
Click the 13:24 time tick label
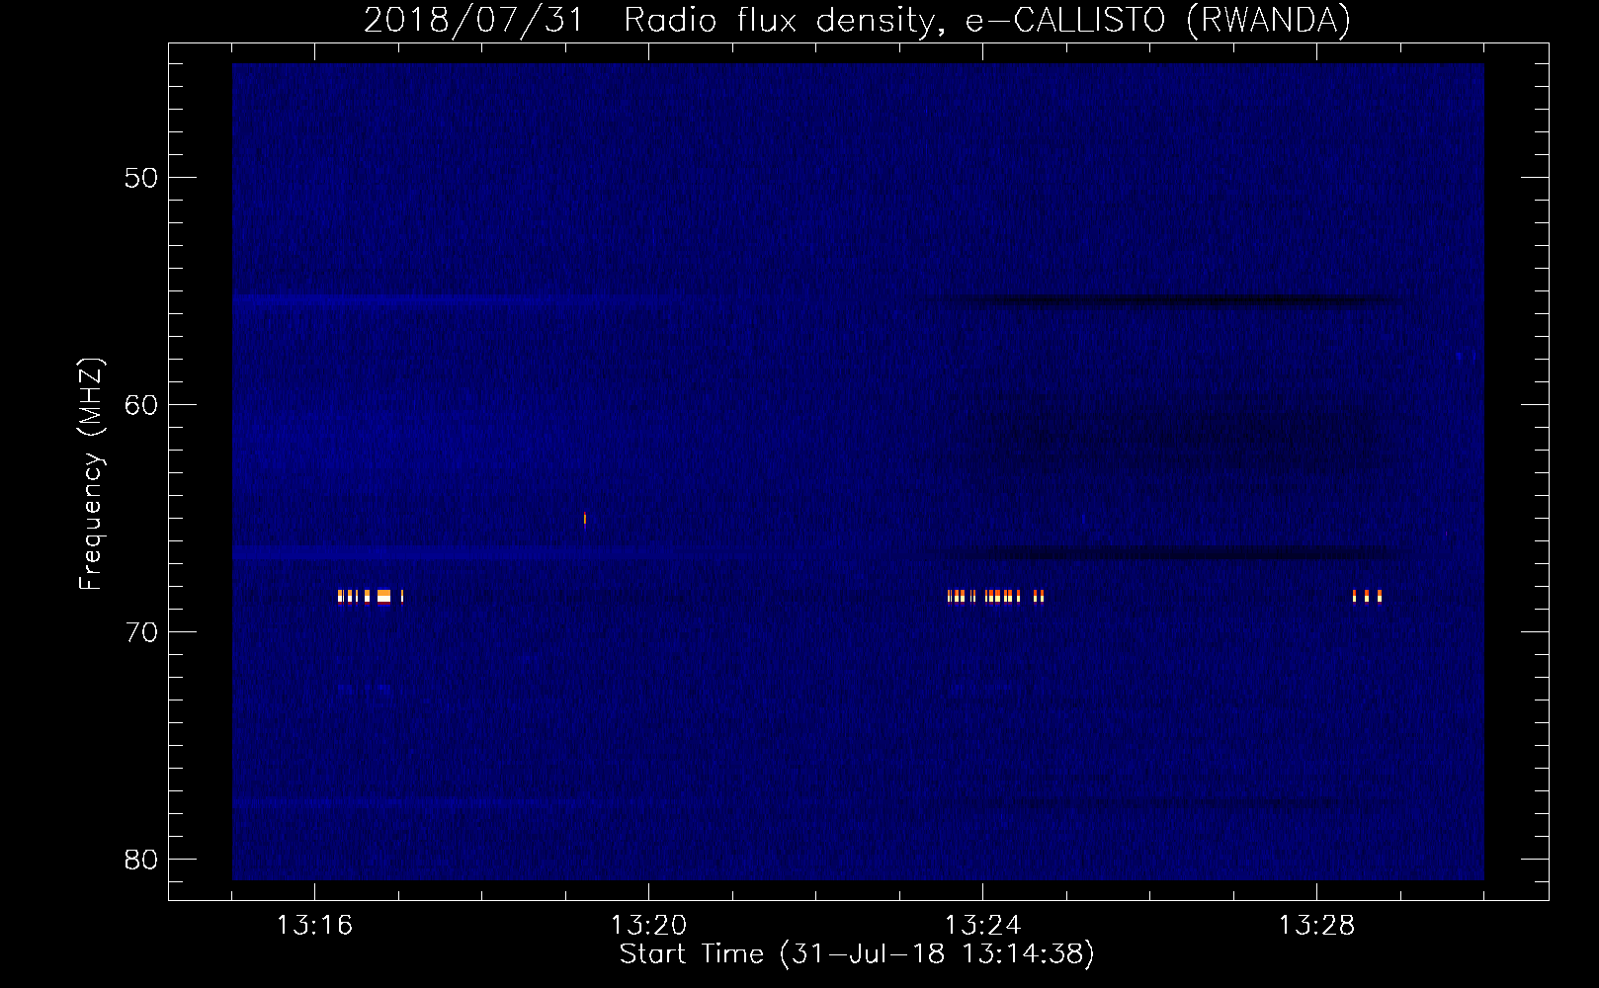tap(982, 926)
